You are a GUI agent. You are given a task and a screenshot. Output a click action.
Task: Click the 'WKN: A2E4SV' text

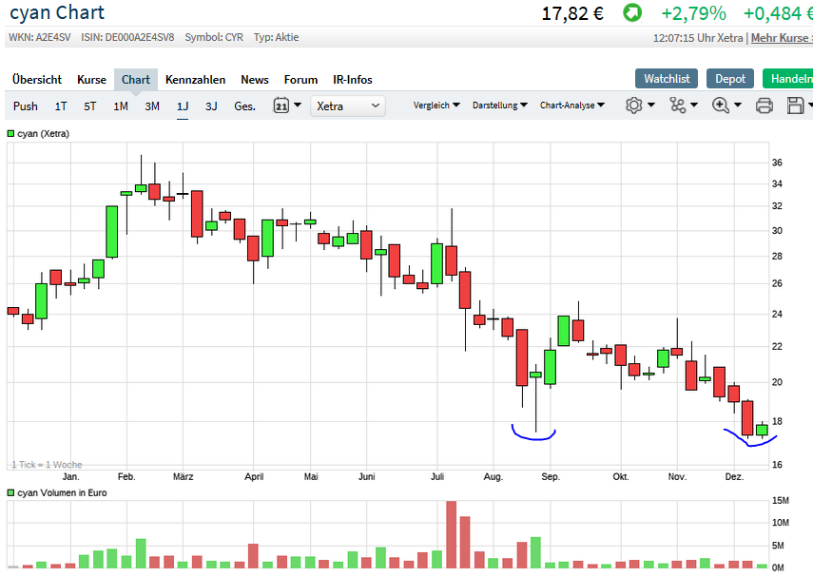39,37
